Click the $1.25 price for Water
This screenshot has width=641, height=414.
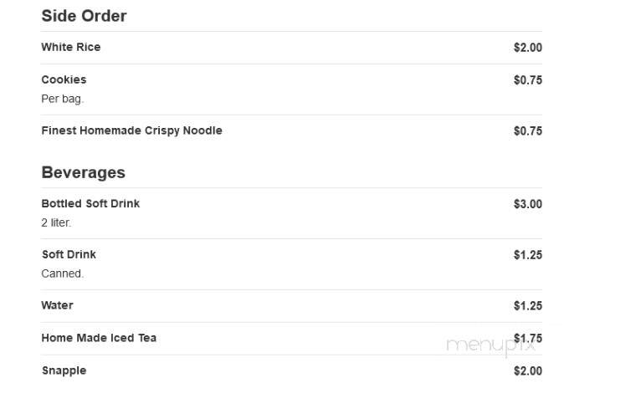coord(528,306)
